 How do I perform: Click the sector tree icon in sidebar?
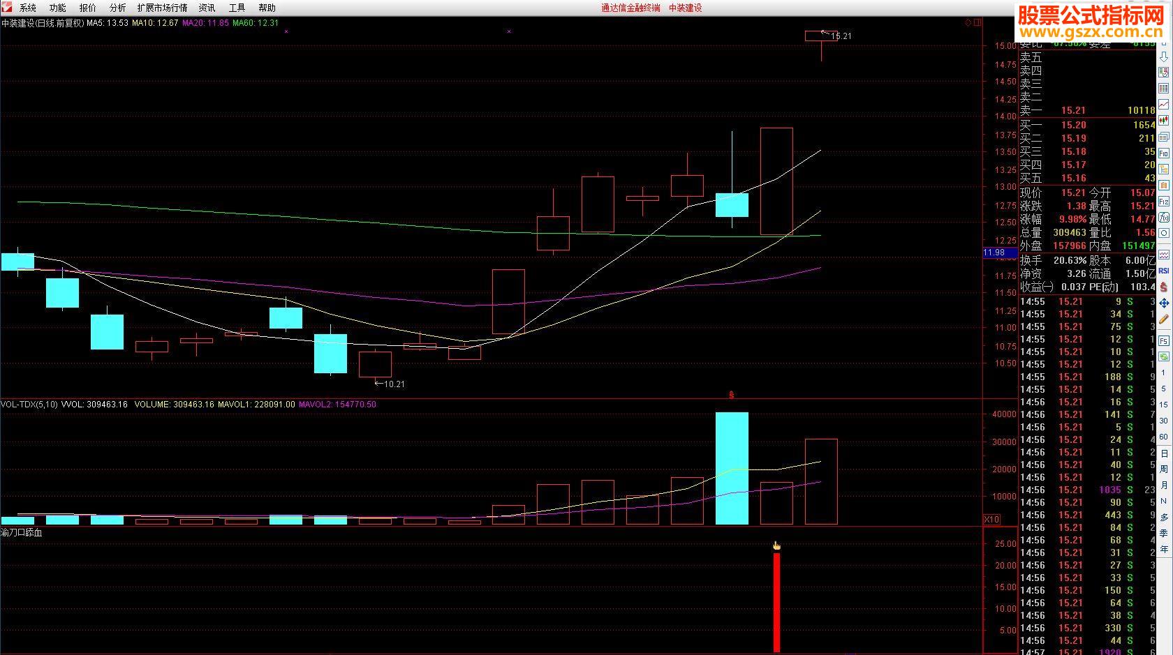coord(1164,169)
